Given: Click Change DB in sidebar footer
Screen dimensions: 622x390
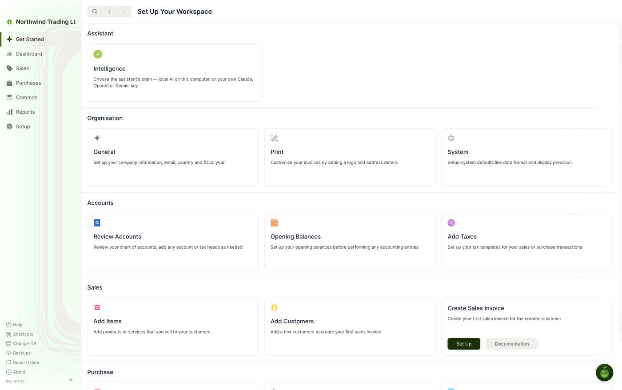Looking at the screenshot, I should (21, 343).
